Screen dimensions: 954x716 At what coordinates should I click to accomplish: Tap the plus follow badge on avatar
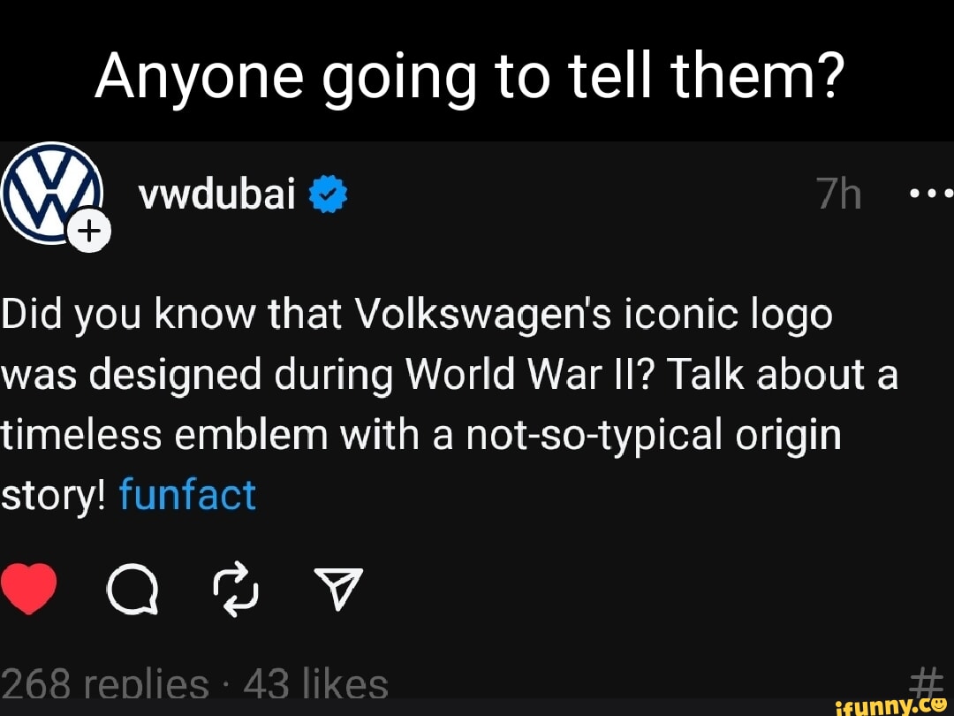[x=90, y=232]
